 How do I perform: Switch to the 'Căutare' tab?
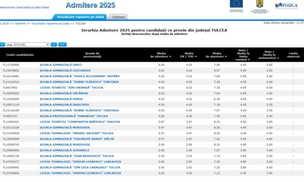tap(118, 17)
